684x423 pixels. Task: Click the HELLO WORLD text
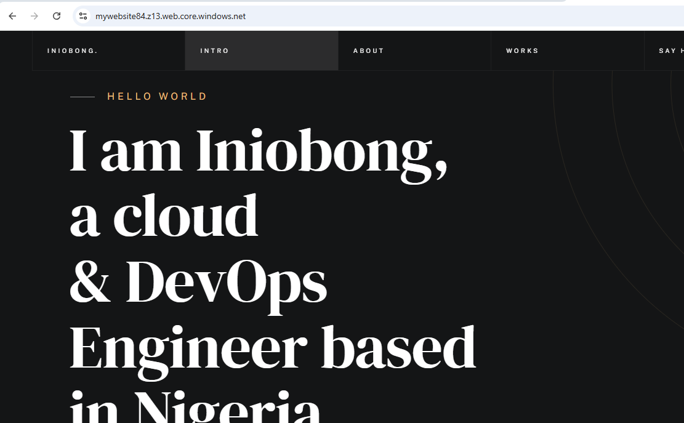[157, 97]
